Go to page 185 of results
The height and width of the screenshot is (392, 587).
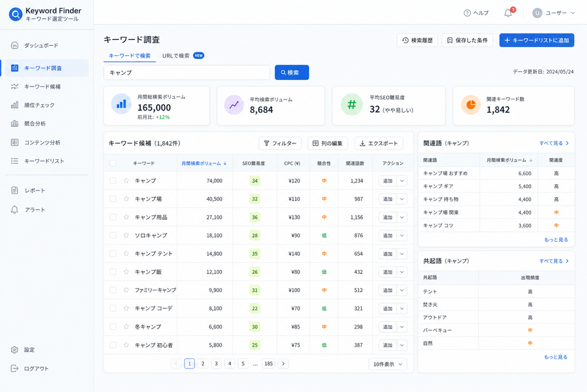coord(268,364)
